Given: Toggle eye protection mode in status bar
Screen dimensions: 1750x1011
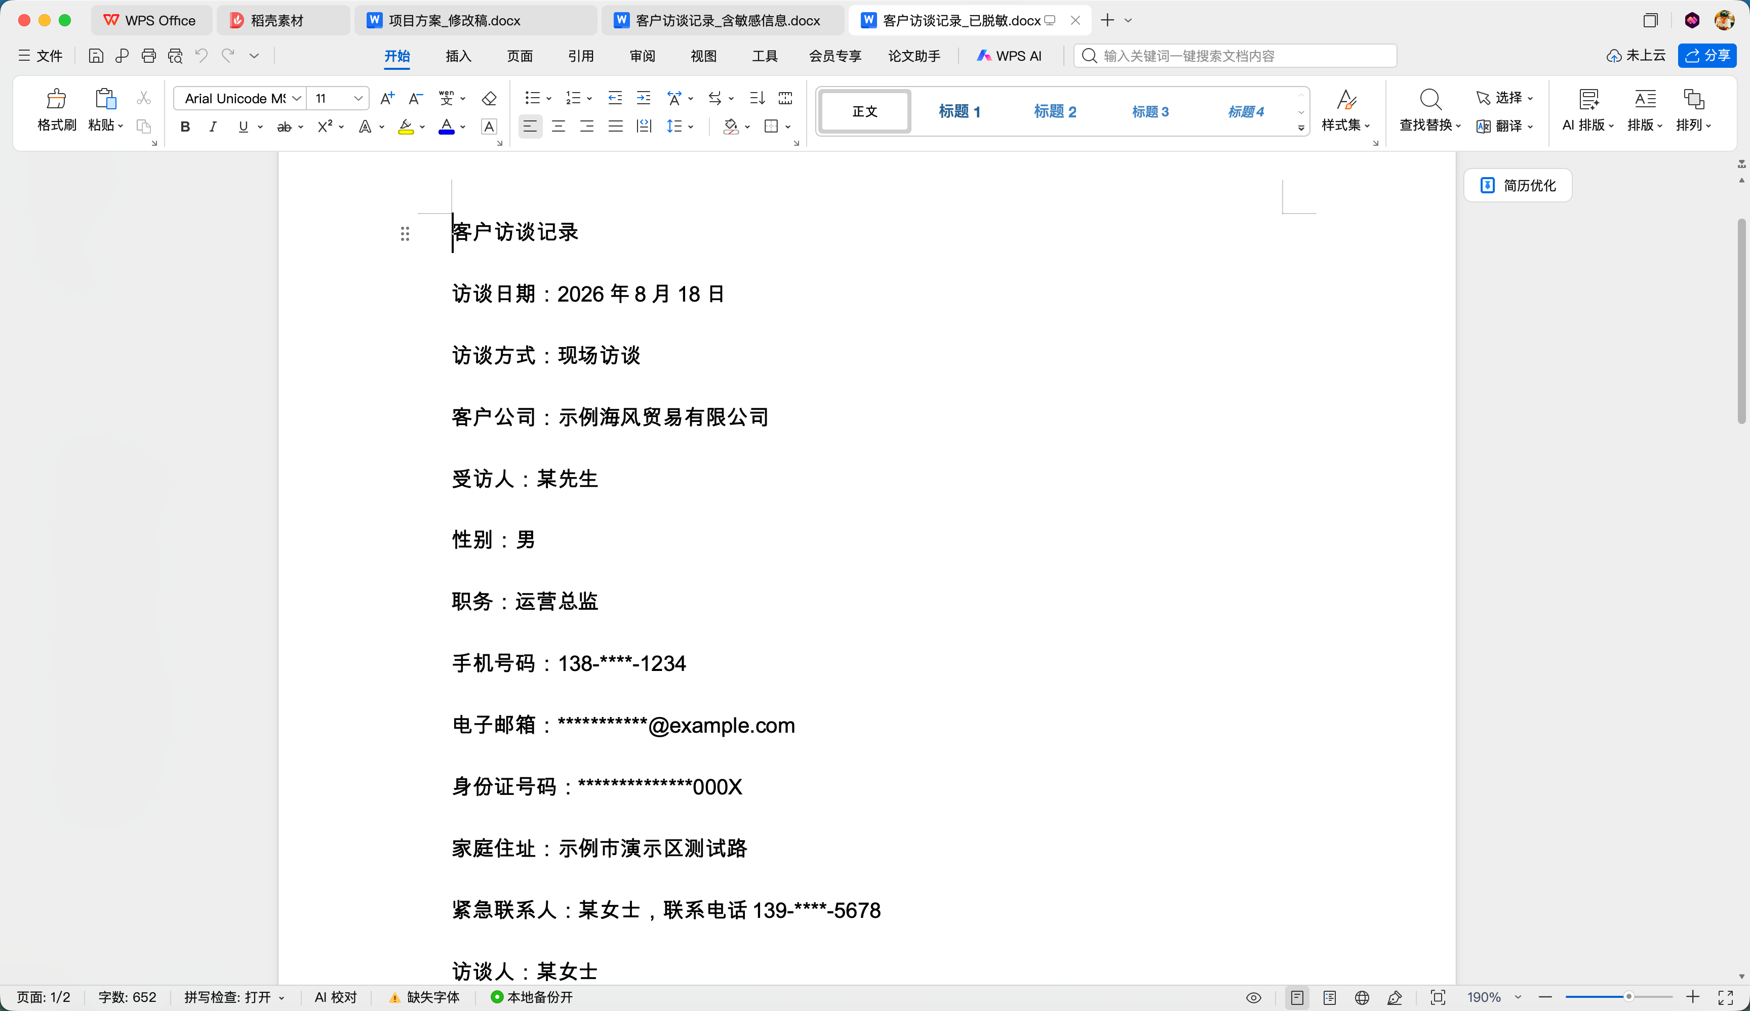Looking at the screenshot, I should click(x=1253, y=997).
